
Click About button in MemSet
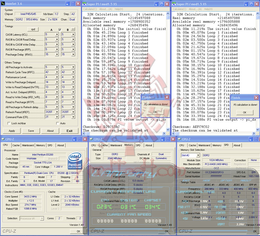(50, 131)
